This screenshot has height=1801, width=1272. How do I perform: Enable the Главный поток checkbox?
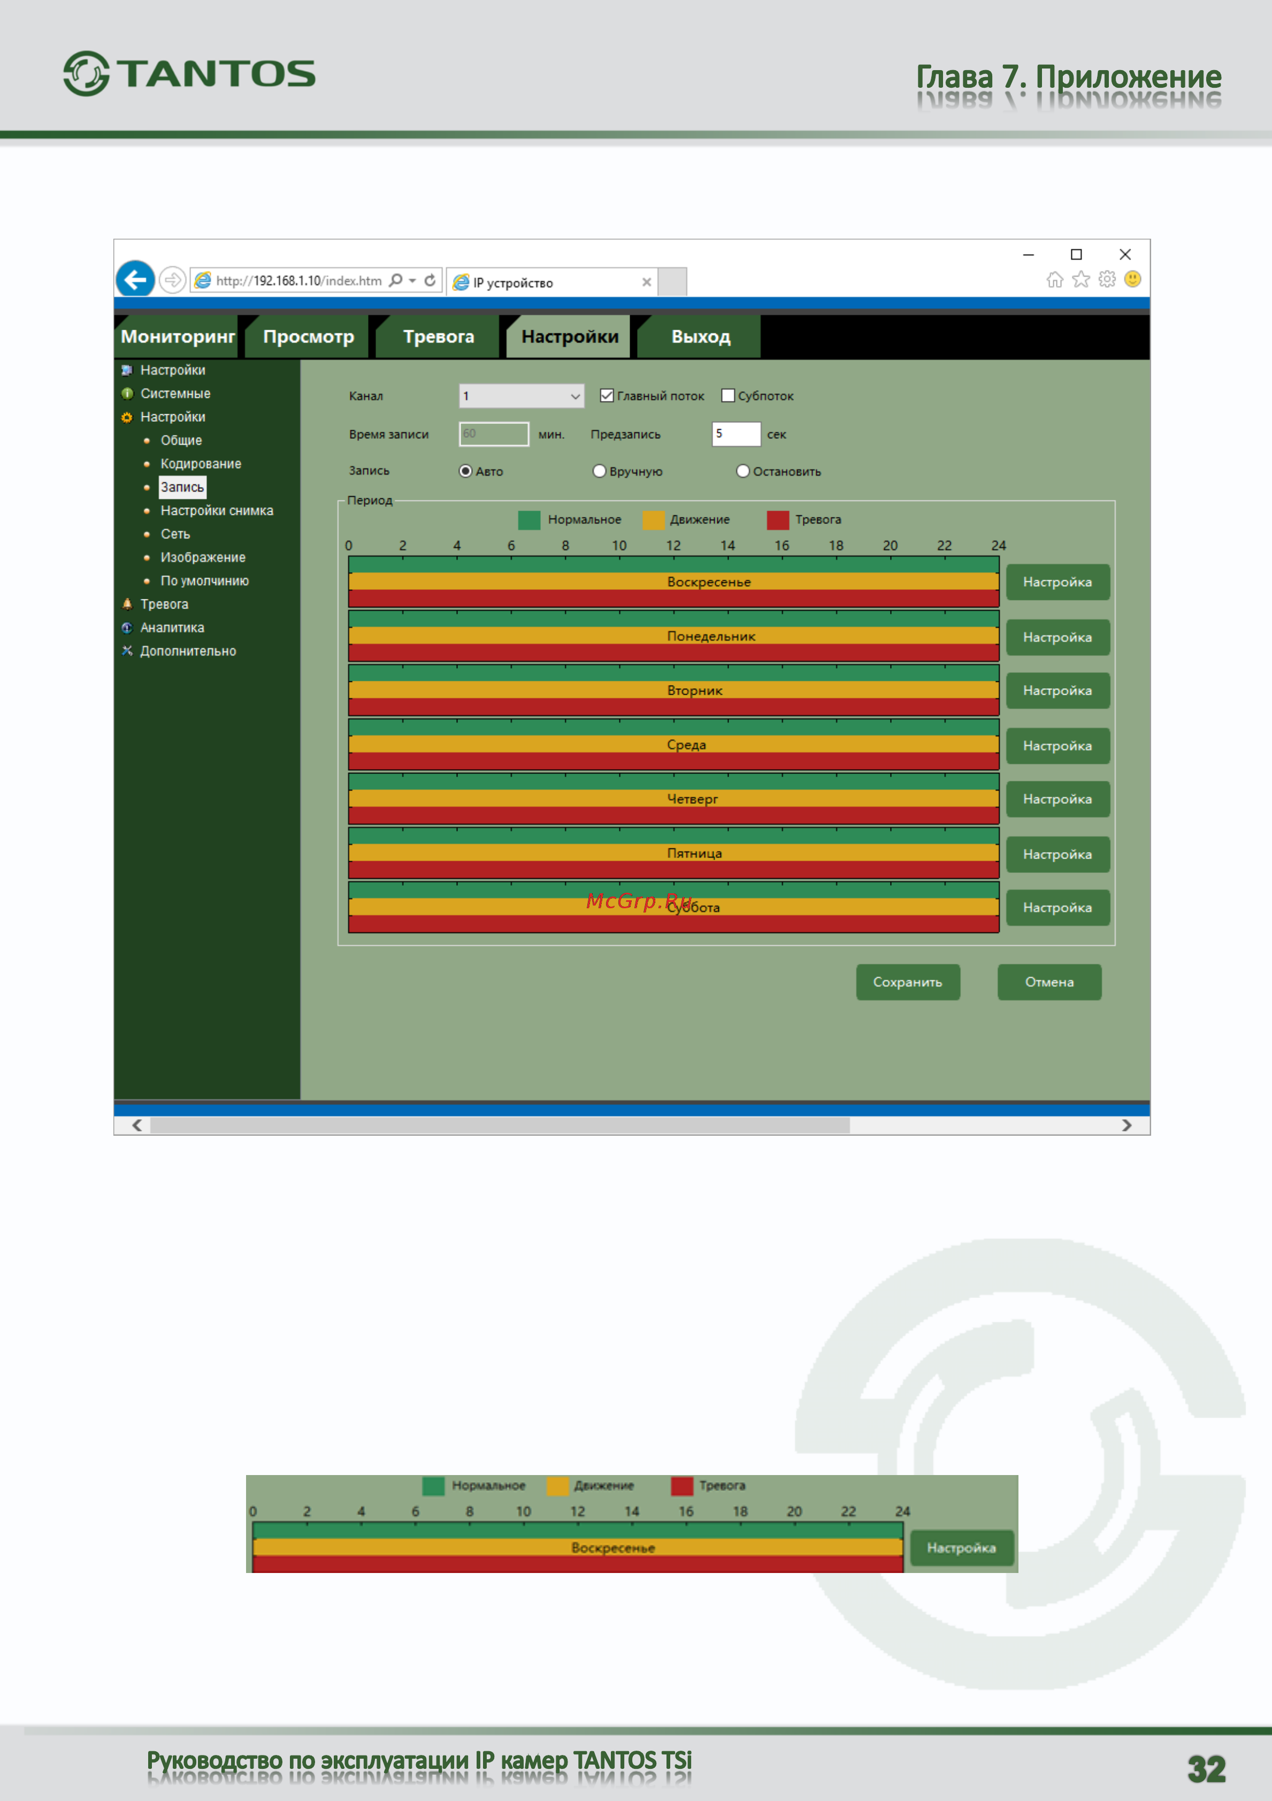click(x=607, y=396)
